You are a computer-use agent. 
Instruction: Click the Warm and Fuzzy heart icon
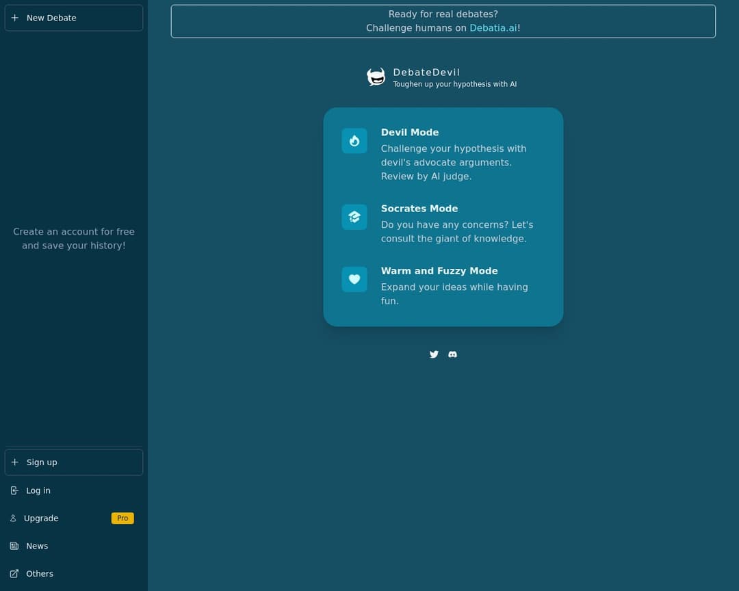point(354,279)
